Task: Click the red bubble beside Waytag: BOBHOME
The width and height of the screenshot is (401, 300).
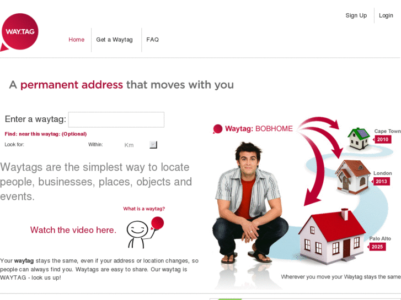Action: [218, 129]
